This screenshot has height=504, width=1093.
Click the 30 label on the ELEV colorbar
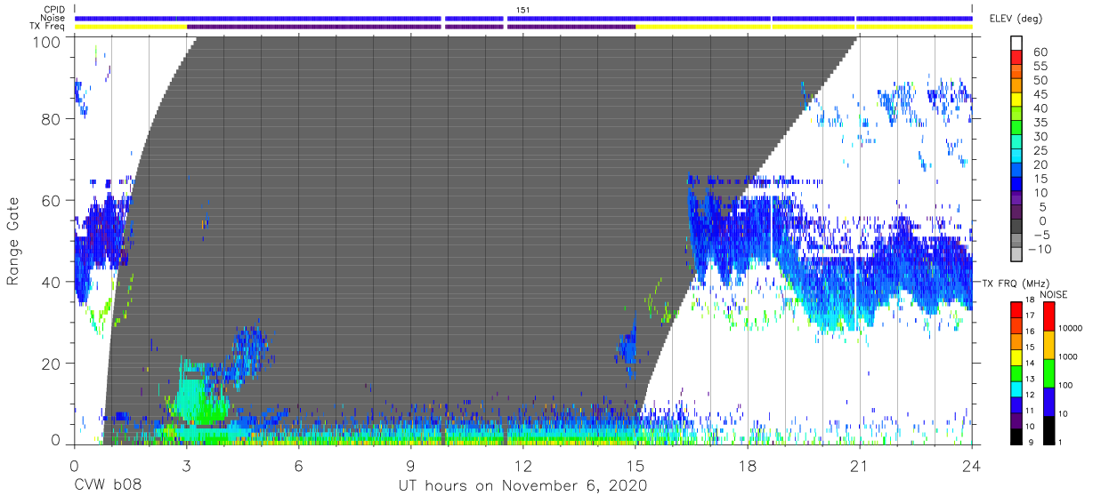(1040, 136)
